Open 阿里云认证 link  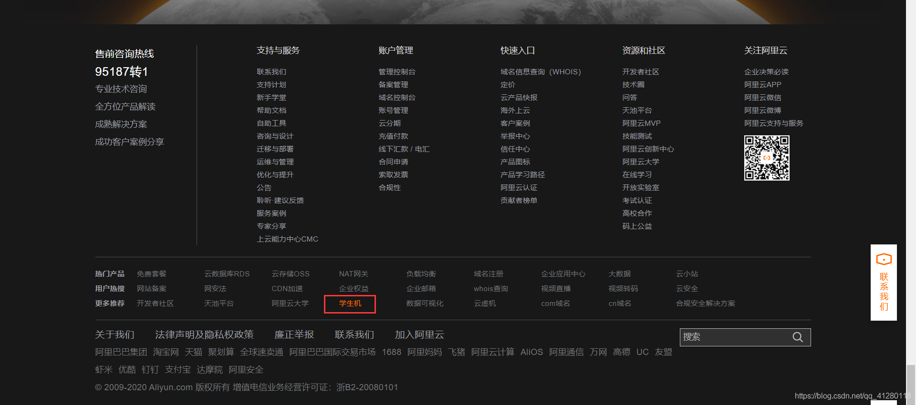519,188
